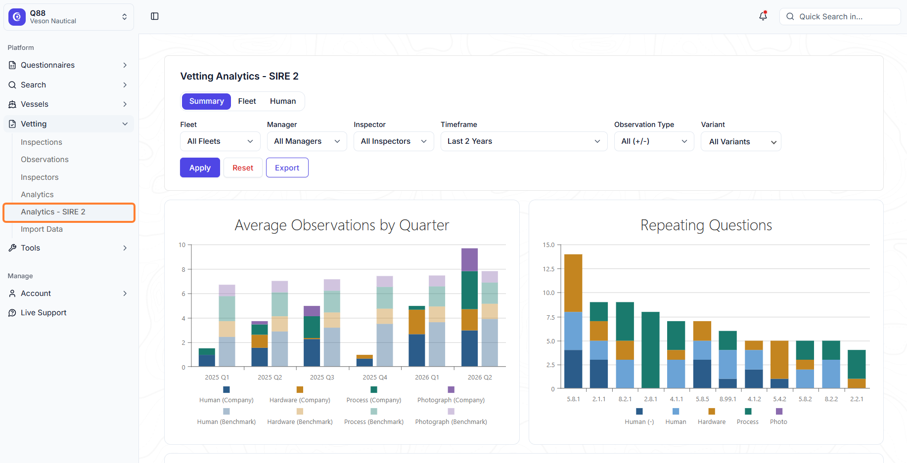Click the Account person icon
Image resolution: width=907 pixels, height=463 pixels.
pyautogui.click(x=12, y=294)
